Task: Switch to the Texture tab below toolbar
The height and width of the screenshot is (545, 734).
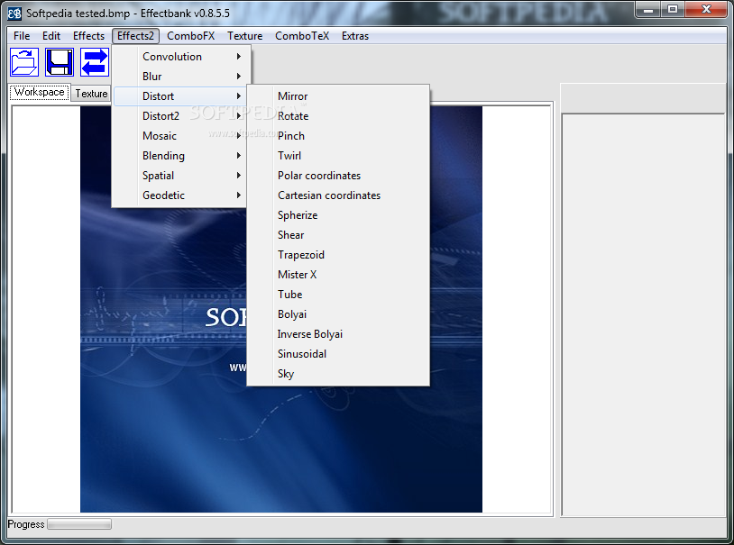Action: pyautogui.click(x=91, y=94)
